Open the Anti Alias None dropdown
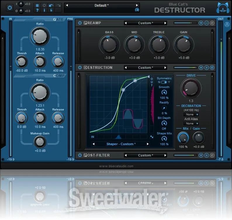 click(x=191, y=124)
